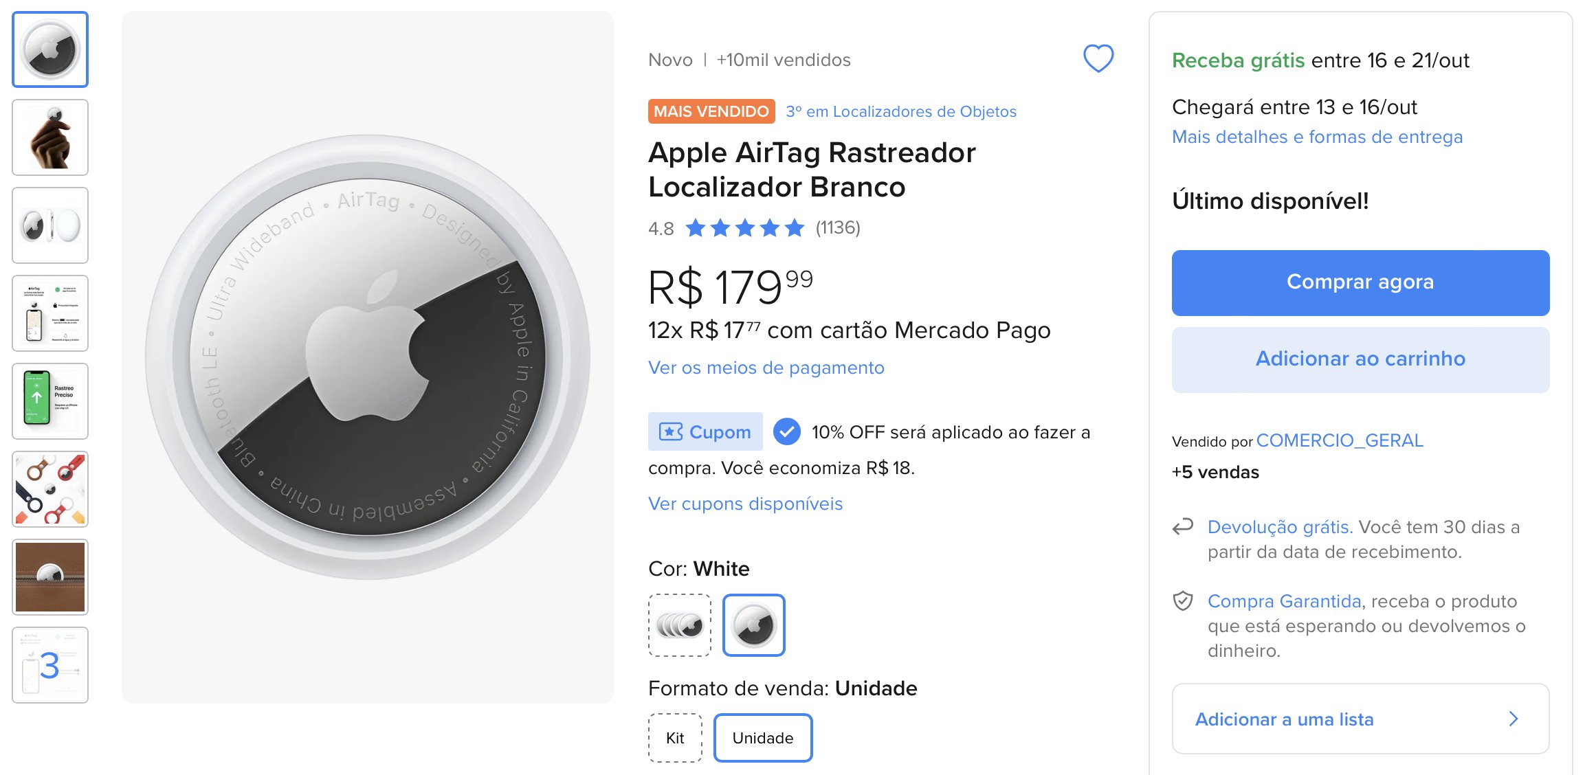
Task: View the colorful key rings thumbnail
Action: [x=50, y=489]
